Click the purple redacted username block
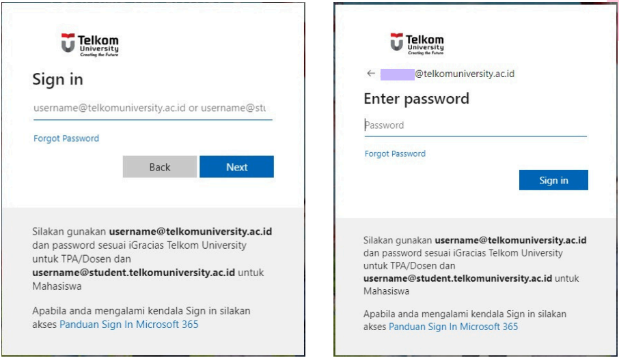 pyautogui.click(x=398, y=74)
